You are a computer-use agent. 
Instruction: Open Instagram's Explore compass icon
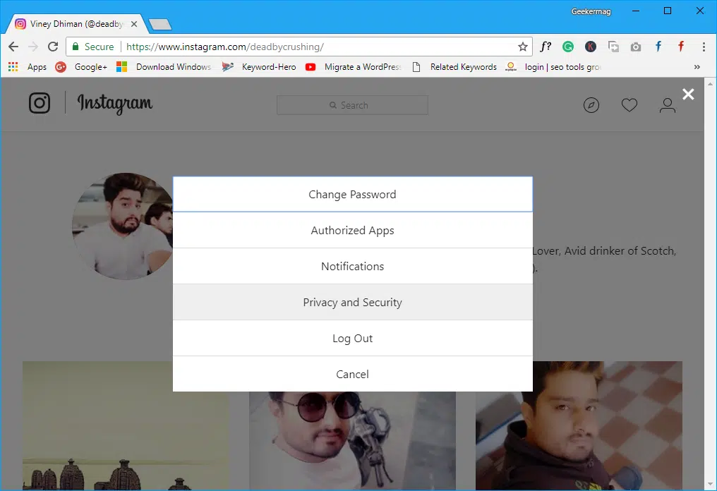coord(591,104)
